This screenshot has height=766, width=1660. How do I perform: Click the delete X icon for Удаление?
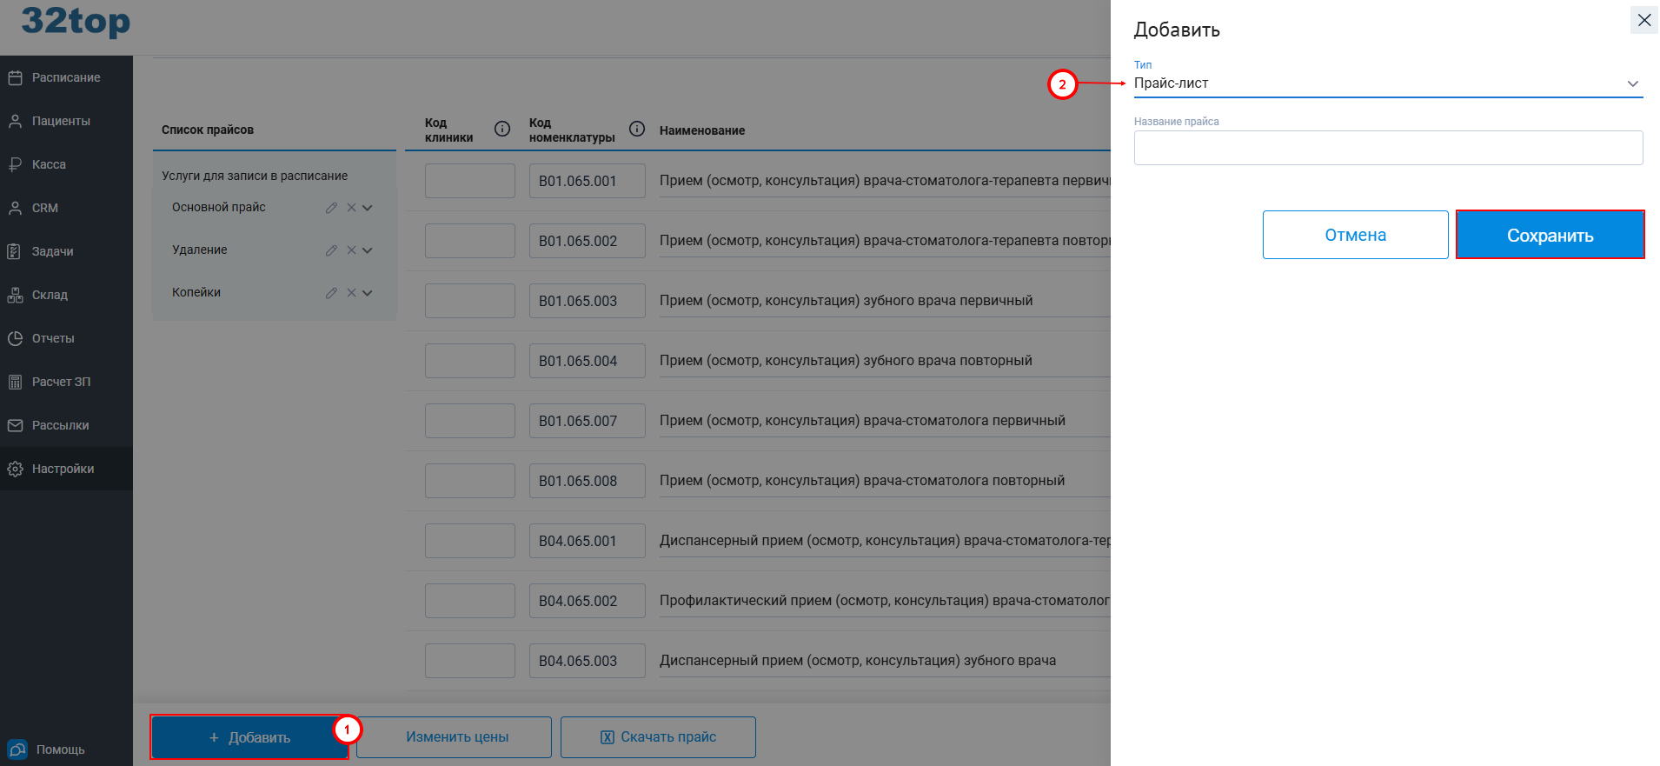click(x=351, y=250)
